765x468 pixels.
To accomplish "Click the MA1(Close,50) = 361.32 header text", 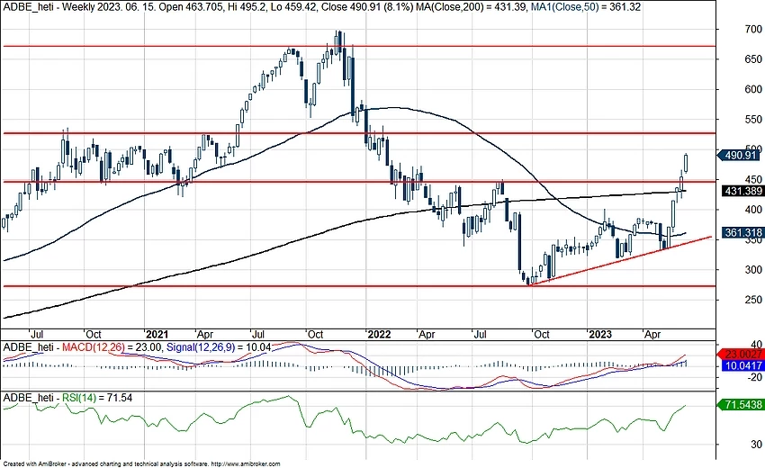I will (584, 7).
